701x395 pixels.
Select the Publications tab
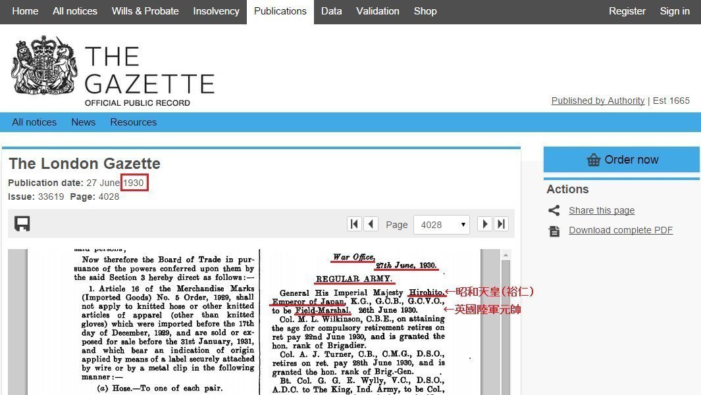pyautogui.click(x=280, y=12)
